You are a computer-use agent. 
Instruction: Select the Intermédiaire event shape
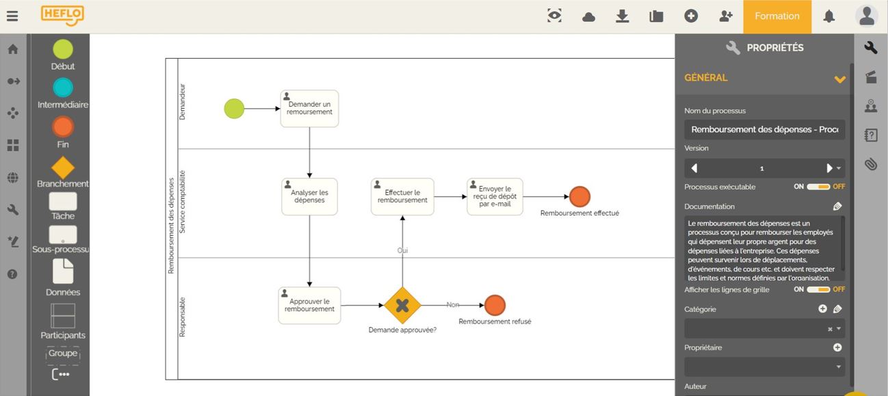coord(63,88)
